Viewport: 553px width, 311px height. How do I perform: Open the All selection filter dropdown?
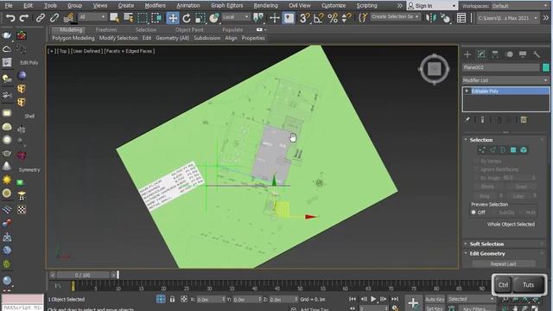coord(92,17)
